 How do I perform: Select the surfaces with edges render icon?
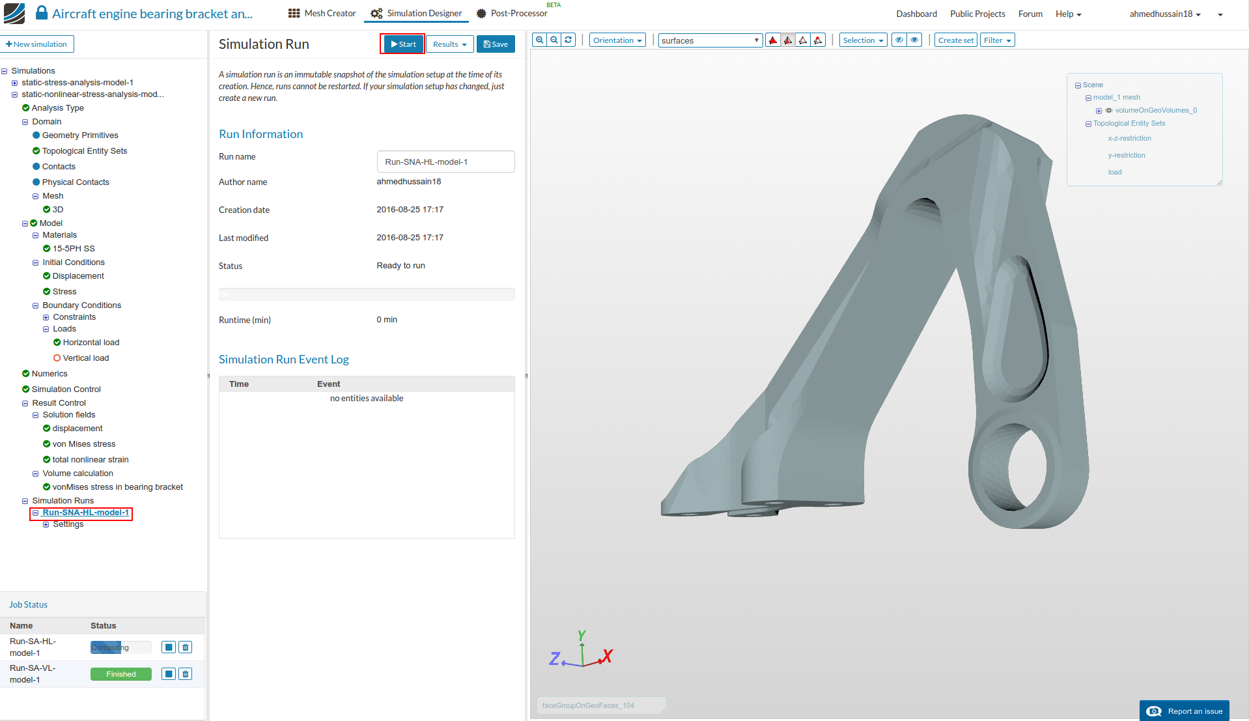pyautogui.click(x=788, y=40)
